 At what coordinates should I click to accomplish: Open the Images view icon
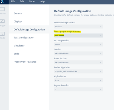pyautogui.click(x=2, y=21)
